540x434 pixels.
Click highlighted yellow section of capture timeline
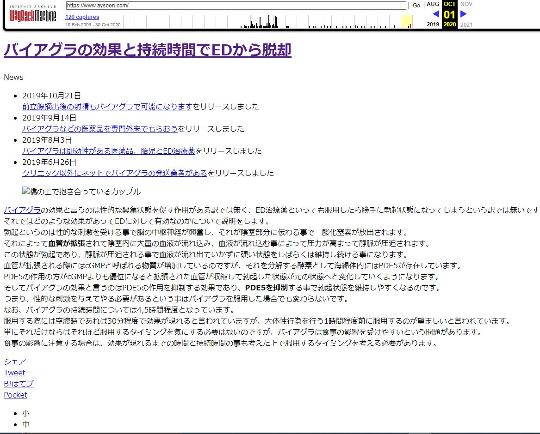(407, 21)
